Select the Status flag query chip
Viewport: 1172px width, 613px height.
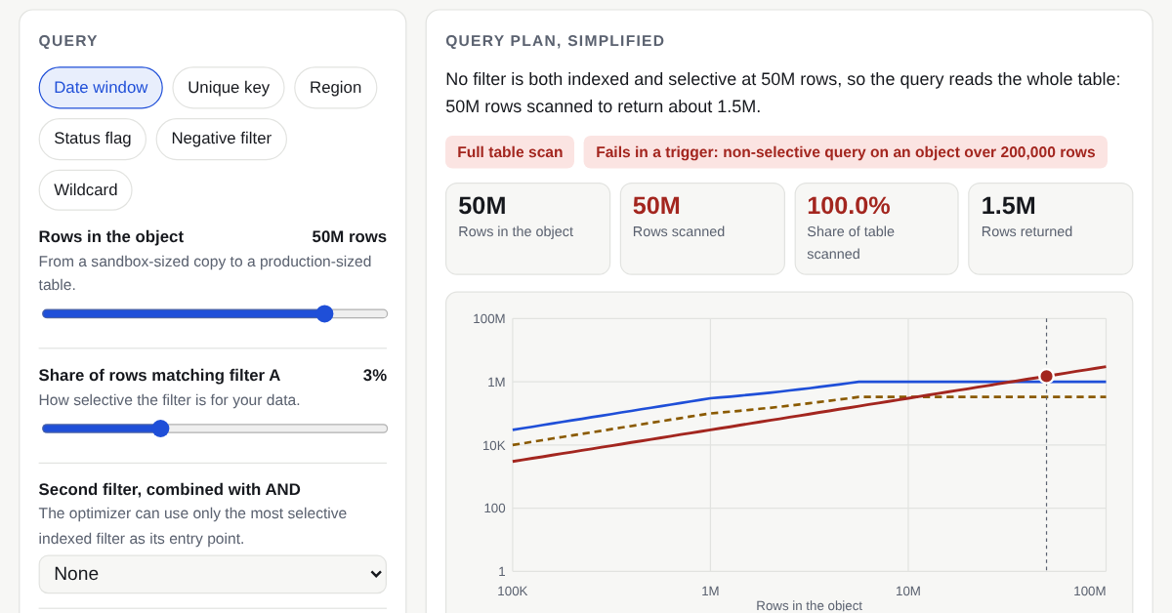(93, 139)
